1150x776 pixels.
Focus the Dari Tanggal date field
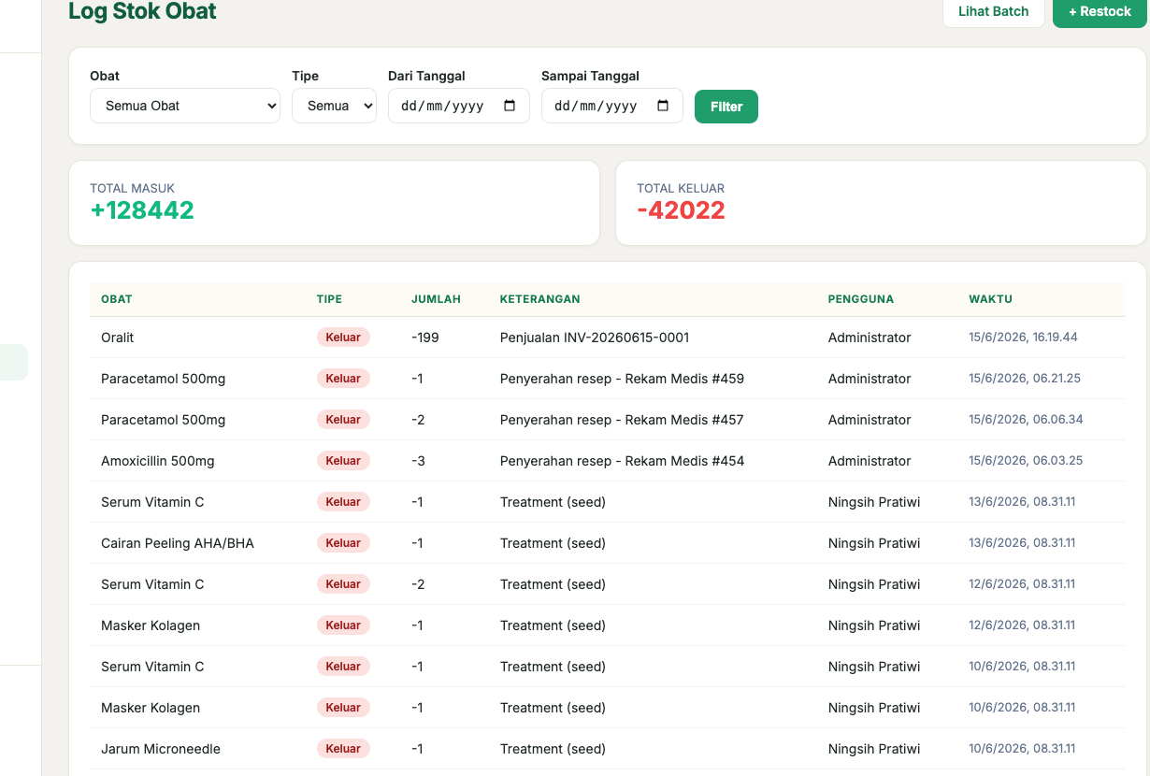point(459,106)
